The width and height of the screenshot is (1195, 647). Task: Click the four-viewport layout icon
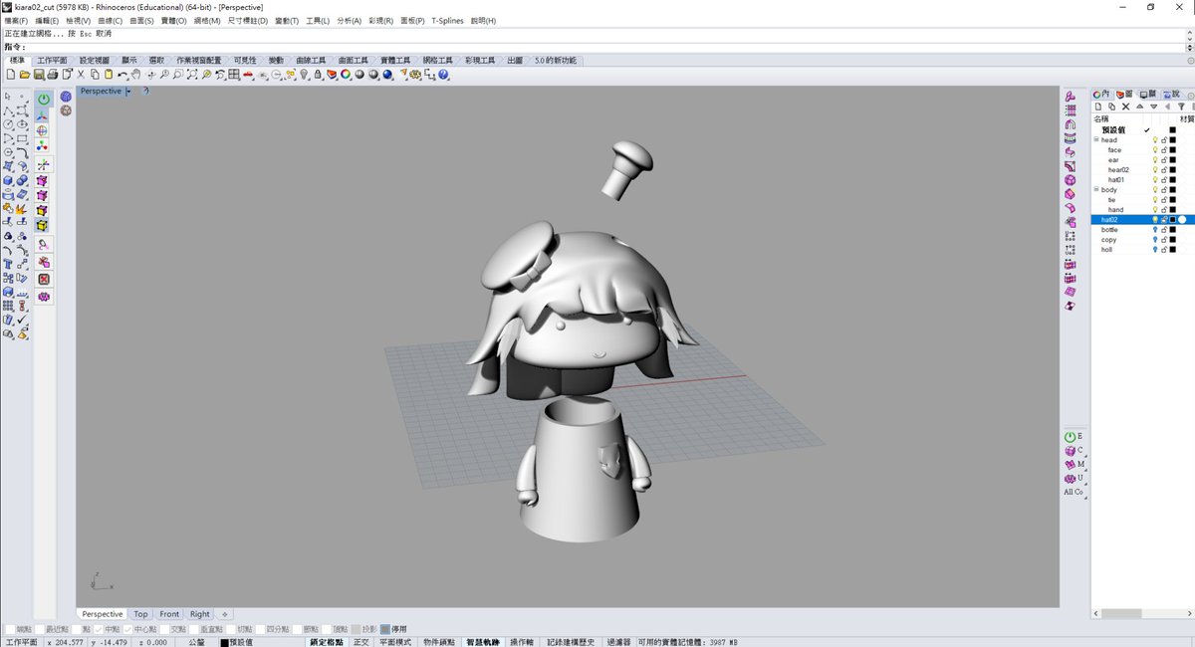click(x=234, y=74)
